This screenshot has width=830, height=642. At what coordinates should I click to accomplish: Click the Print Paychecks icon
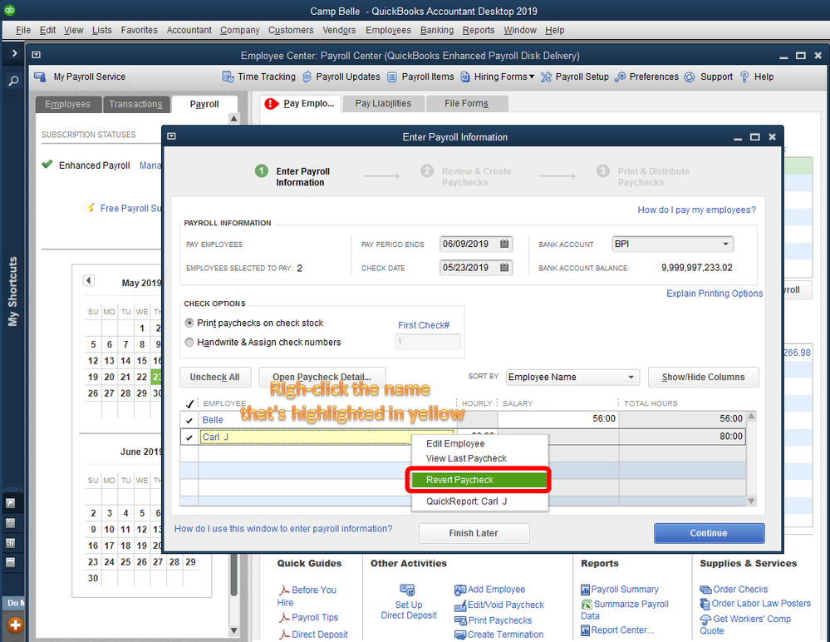pos(460,621)
